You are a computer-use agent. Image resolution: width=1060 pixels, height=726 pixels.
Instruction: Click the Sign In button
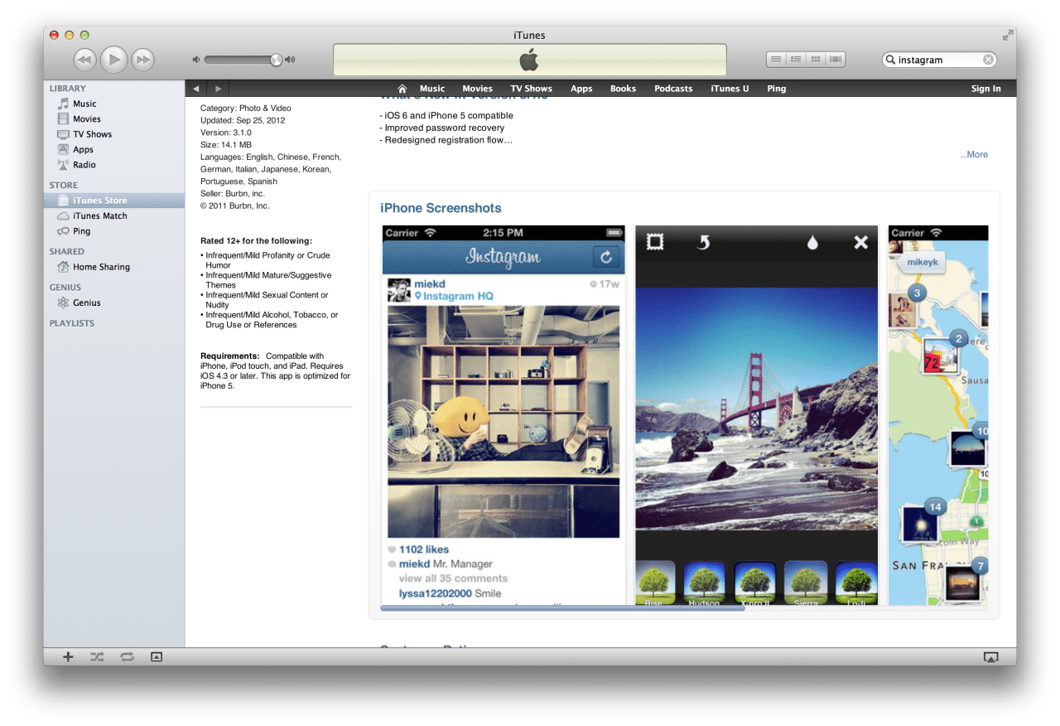[x=985, y=88]
